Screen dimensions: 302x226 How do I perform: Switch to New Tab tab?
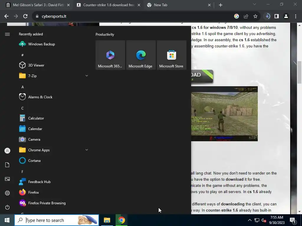tap(179, 5)
